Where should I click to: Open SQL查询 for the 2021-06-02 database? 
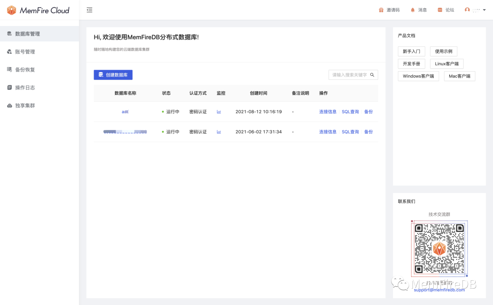350,132
